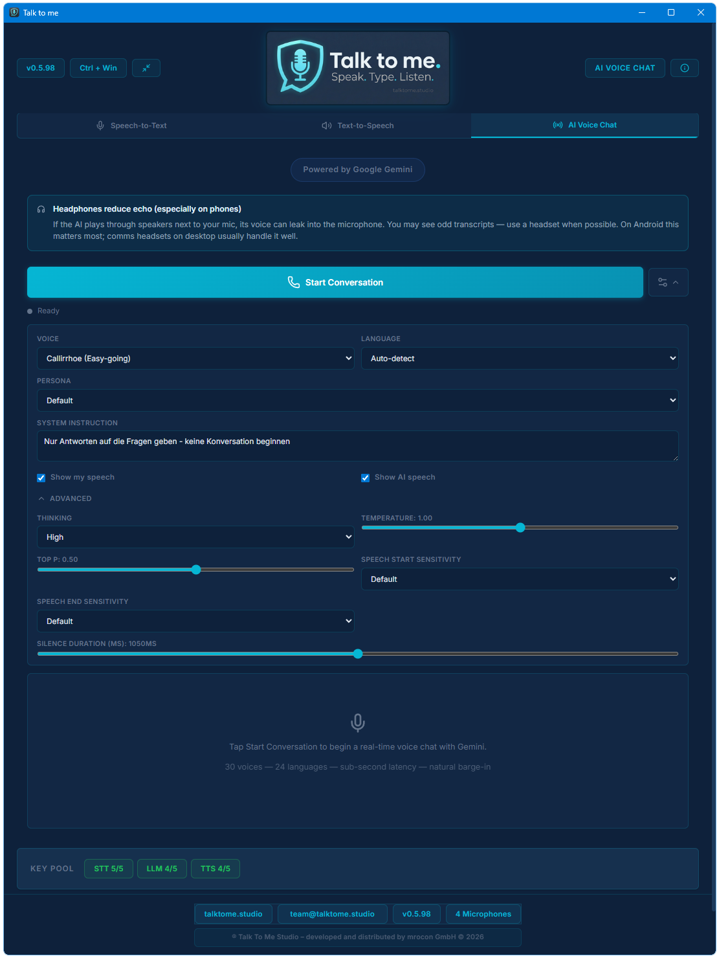Click the Start Conversation button
Viewport: 719px width, 958px height.
(x=335, y=282)
